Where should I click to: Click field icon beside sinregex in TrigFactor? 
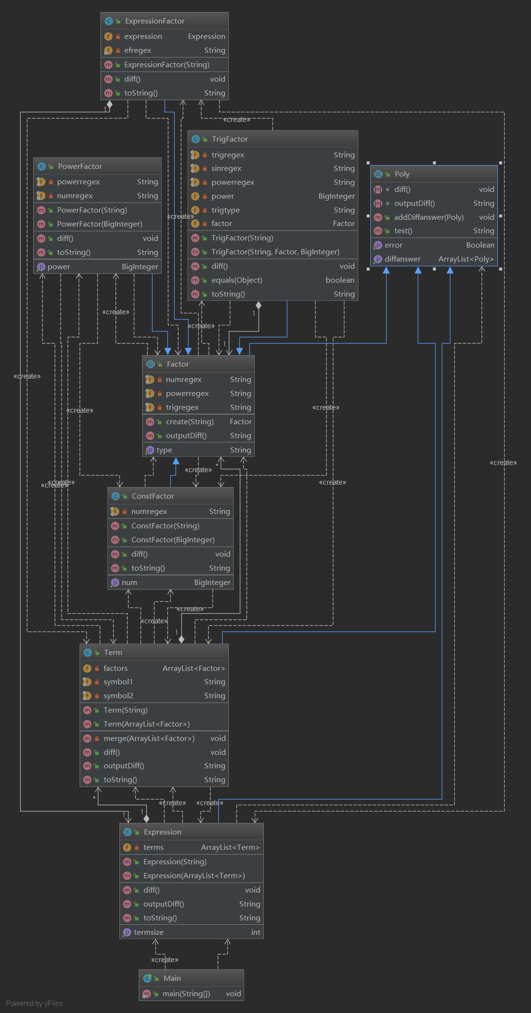click(195, 168)
